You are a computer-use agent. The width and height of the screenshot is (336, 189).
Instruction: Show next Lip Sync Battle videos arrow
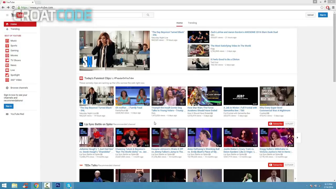pyautogui.click(x=297, y=138)
